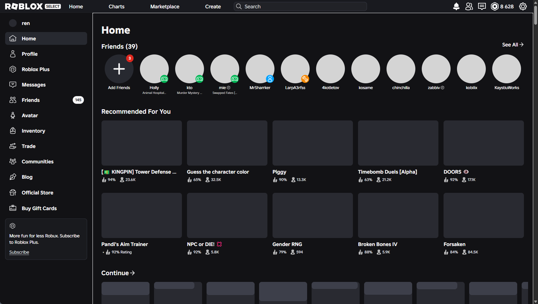Image resolution: width=538 pixels, height=304 pixels.
Task: Open kosame's friend avatar
Action: pyautogui.click(x=366, y=69)
